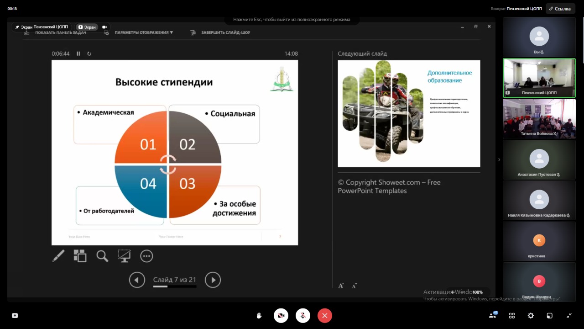Copy the meeting Ссылка link

(x=560, y=9)
